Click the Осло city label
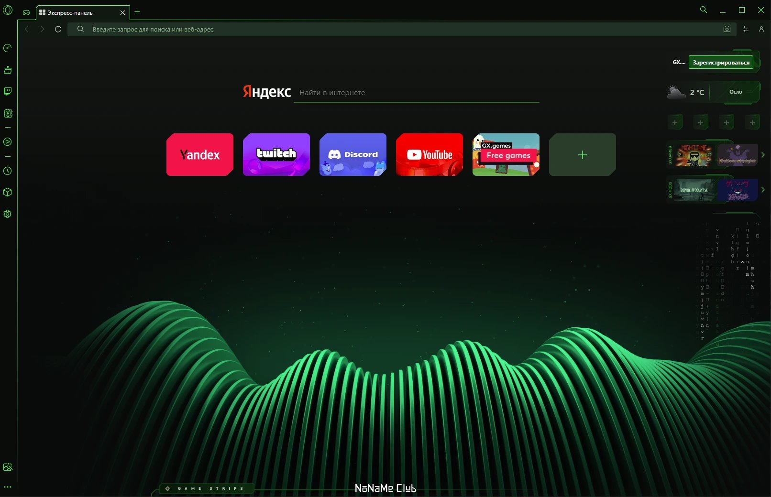771x497 pixels. (736, 92)
